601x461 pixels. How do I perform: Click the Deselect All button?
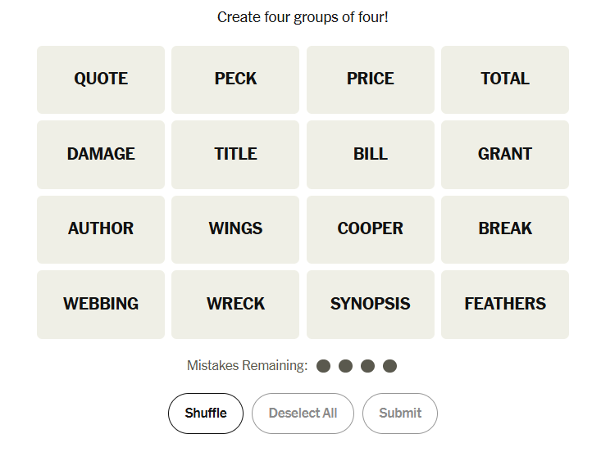(303, 414)
